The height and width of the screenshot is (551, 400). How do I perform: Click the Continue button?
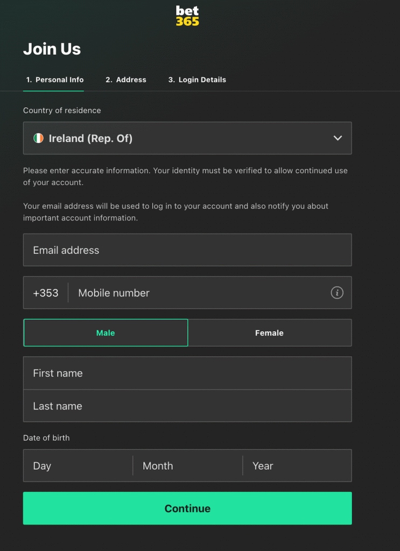[187, 508]
